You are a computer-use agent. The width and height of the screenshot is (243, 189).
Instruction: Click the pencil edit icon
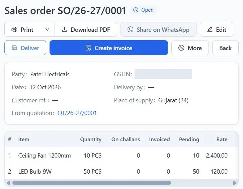pos(210,29)
